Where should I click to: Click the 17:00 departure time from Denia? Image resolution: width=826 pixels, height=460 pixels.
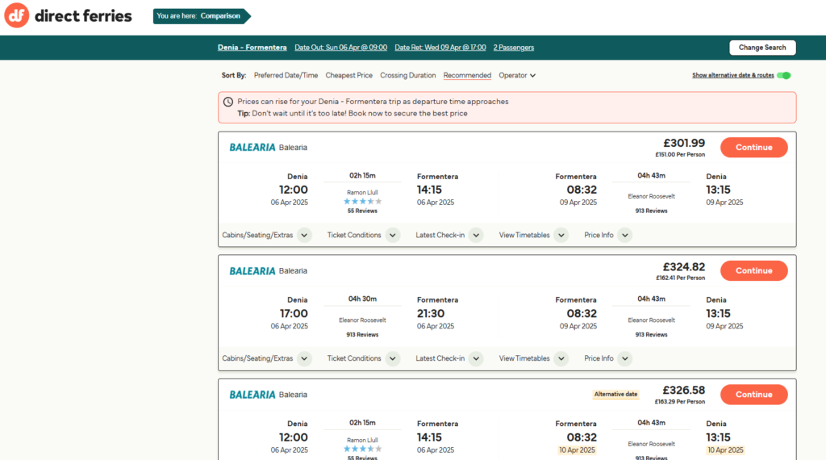294,313
